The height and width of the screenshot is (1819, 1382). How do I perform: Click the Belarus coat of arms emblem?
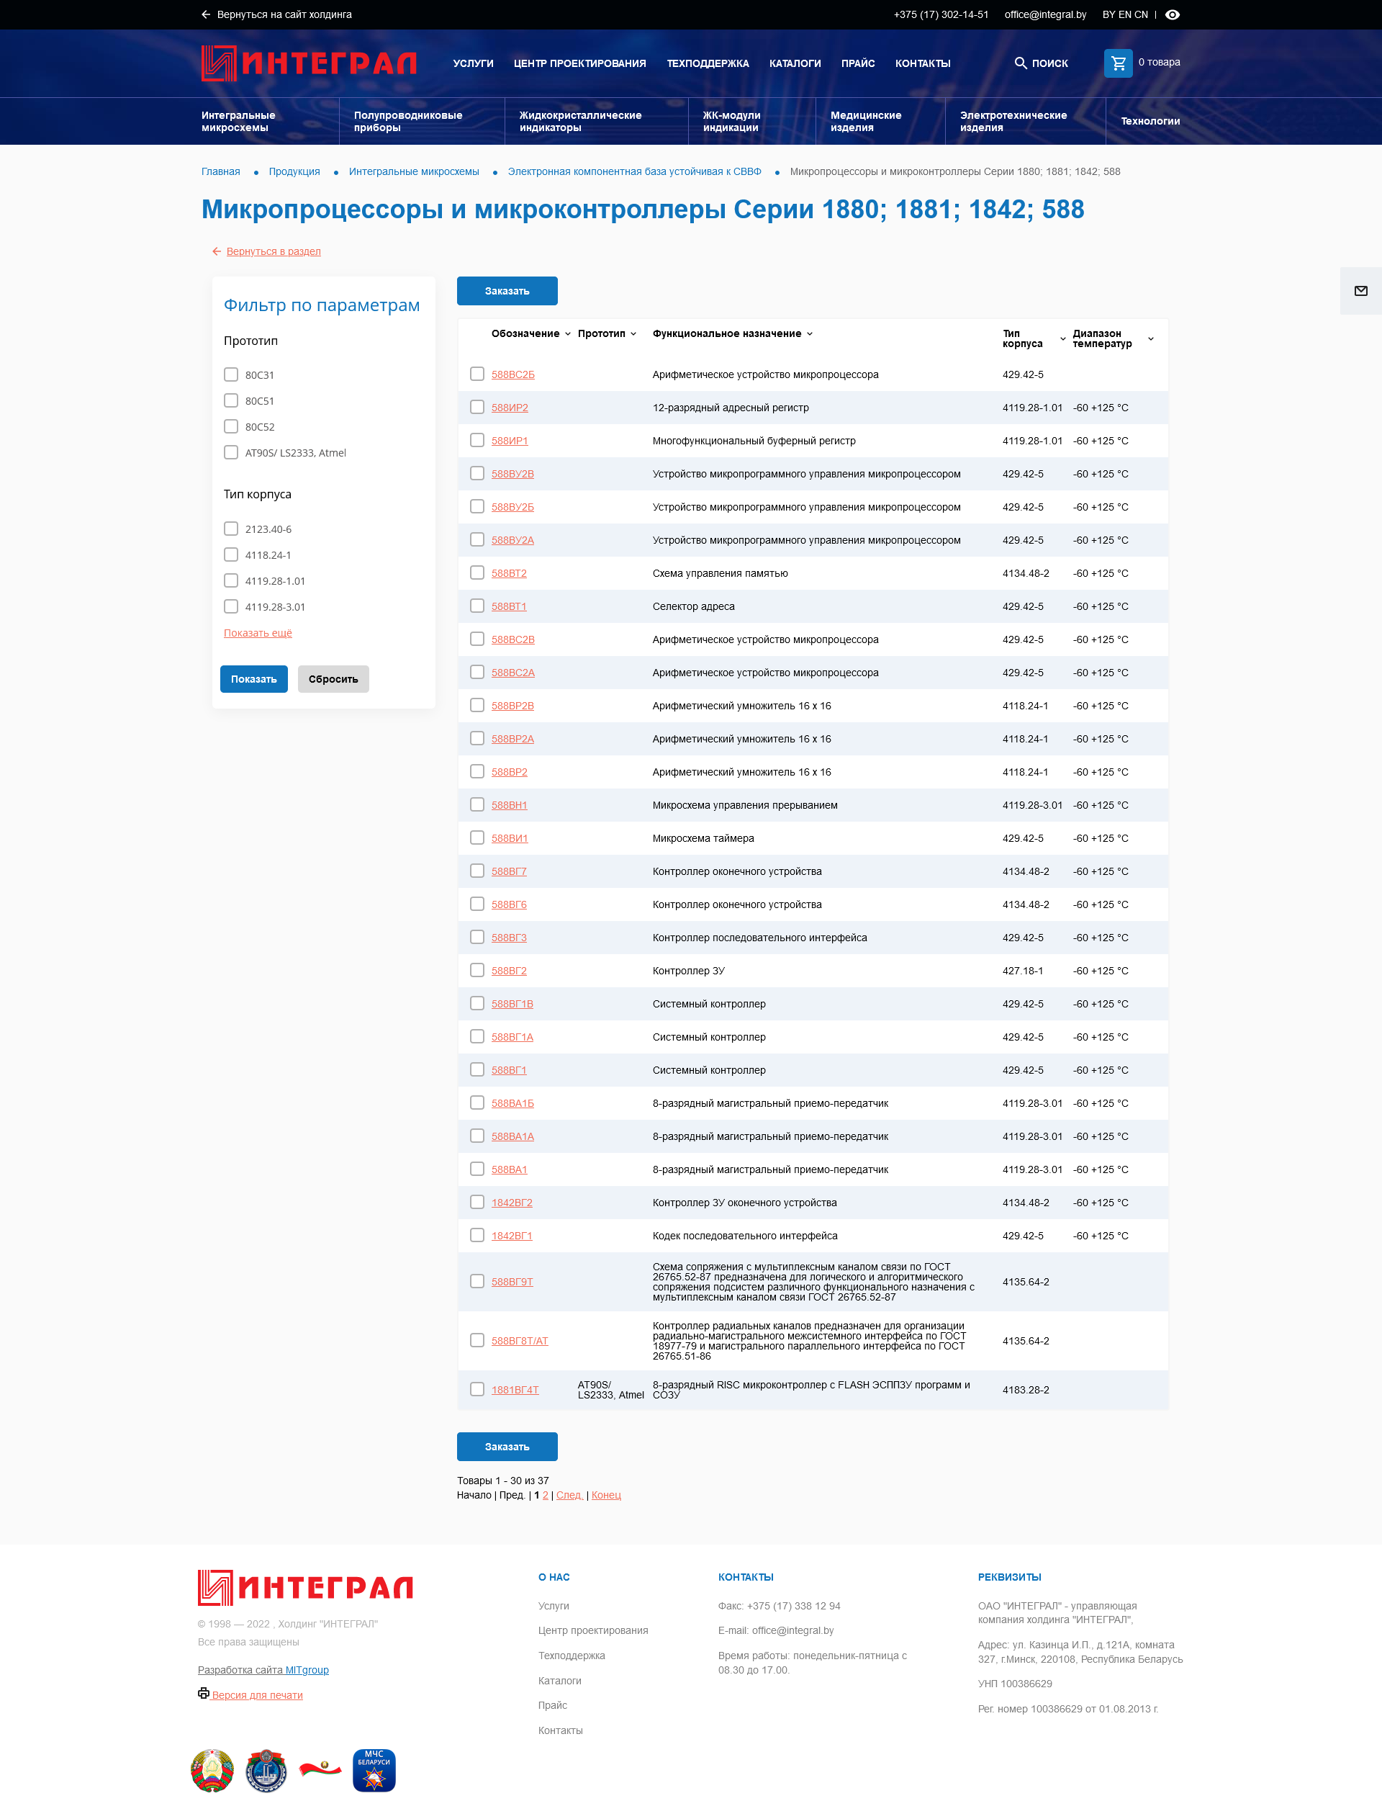[x=212, y=1769]
